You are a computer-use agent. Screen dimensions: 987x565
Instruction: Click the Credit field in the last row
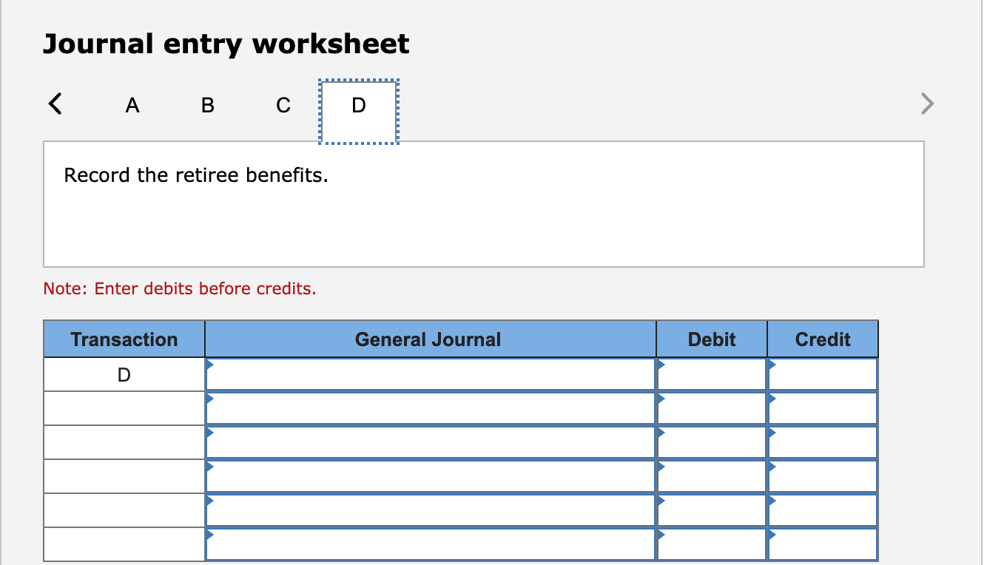[822, 544]
